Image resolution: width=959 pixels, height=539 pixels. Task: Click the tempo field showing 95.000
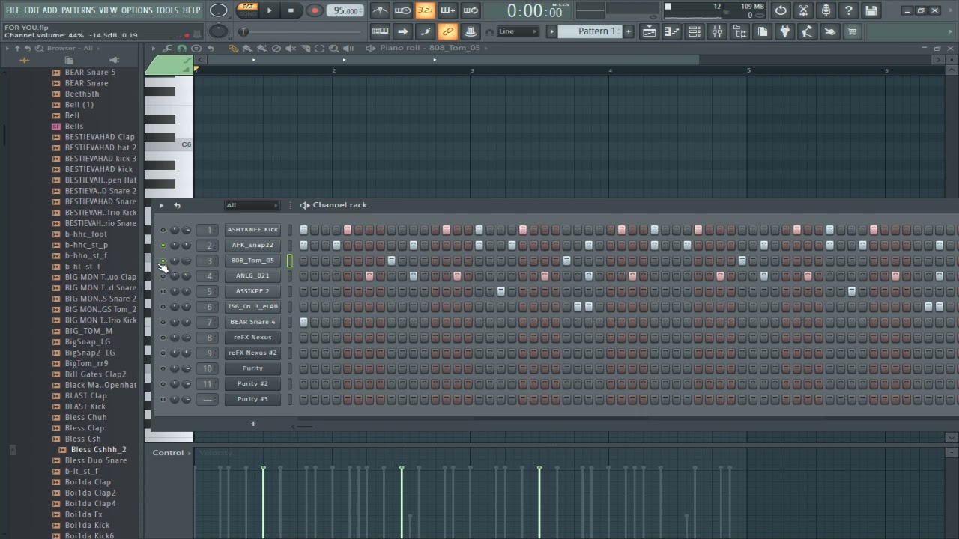(x=345, y=10)
